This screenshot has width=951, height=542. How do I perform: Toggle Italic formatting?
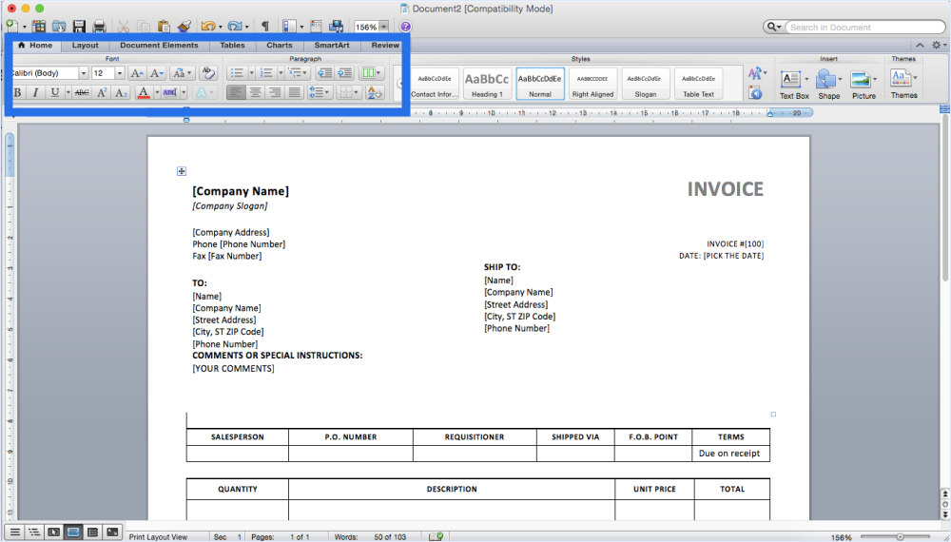[35, 93]
